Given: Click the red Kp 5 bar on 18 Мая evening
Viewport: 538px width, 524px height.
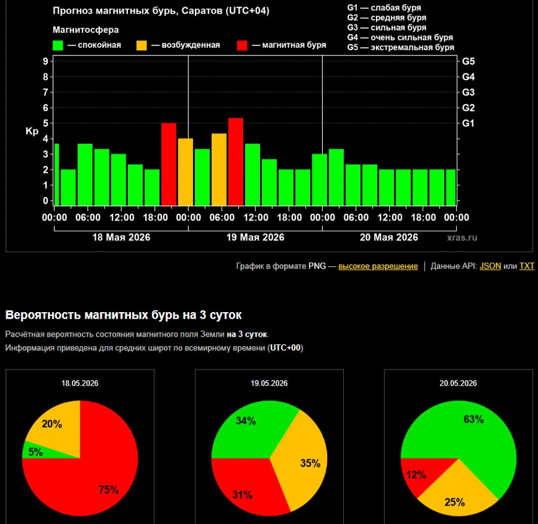Looking at the screenshot, I should pyautogui.click(x=169, y=164).
